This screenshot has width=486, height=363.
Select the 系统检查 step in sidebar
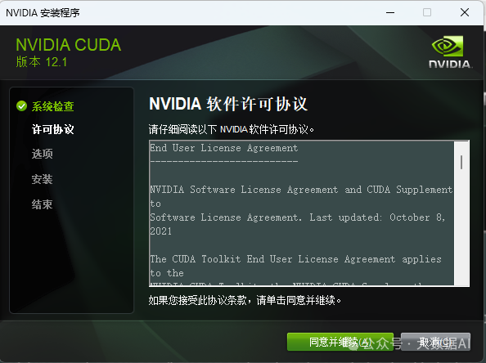[x=52, y=106]
